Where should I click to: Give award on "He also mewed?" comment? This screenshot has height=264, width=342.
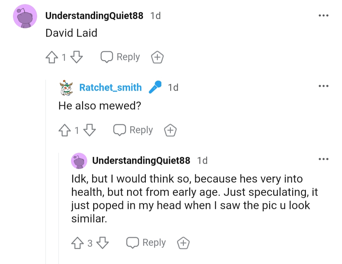(x=170, y=130)
